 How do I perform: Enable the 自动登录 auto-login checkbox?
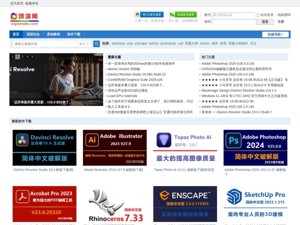(x=258, y=15)
